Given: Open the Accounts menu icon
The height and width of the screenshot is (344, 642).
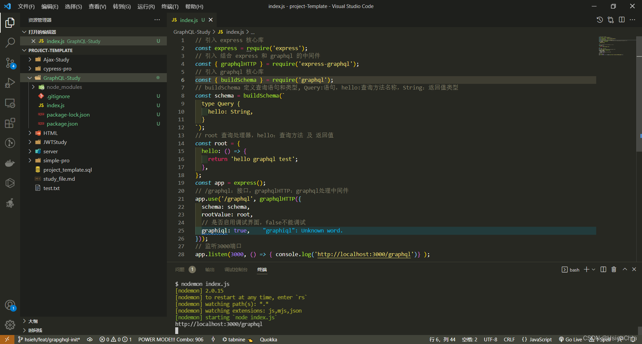Looking at the screenshot, I should click(10, 305).
